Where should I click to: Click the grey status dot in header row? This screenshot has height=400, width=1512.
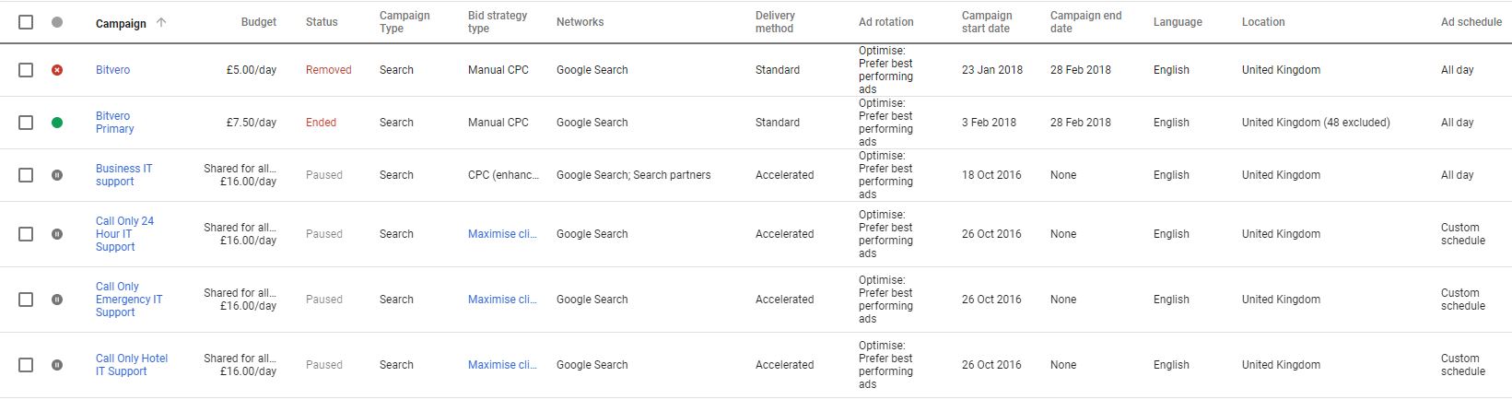click(57, 22)
